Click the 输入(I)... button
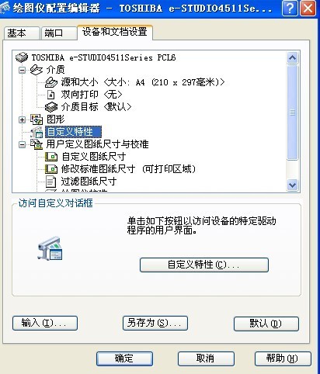This screenshot has width=320, height=374. [45, 324]
